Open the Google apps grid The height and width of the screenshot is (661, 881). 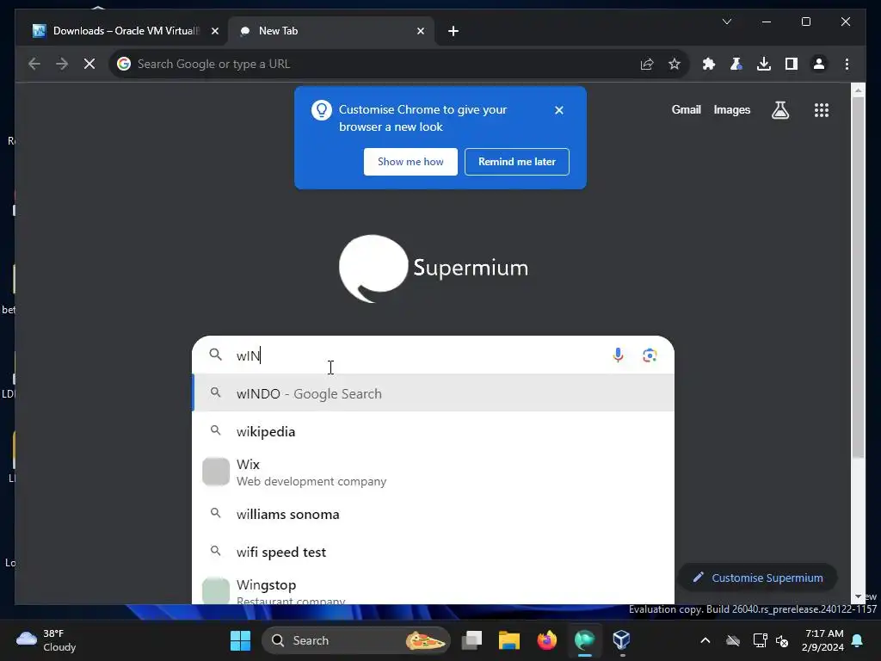(x=822, y=110)
